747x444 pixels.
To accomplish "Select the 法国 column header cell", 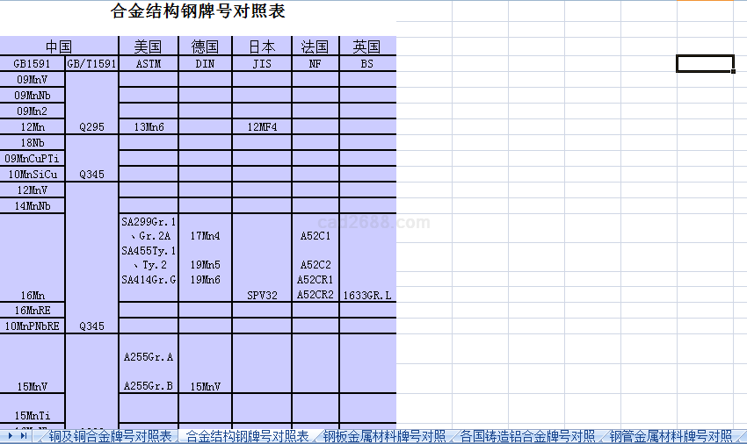I will [x=315, y=47].
